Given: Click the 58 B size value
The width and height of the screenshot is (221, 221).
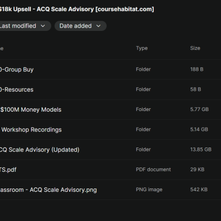Looking at the screenshot, I should 196,90.
